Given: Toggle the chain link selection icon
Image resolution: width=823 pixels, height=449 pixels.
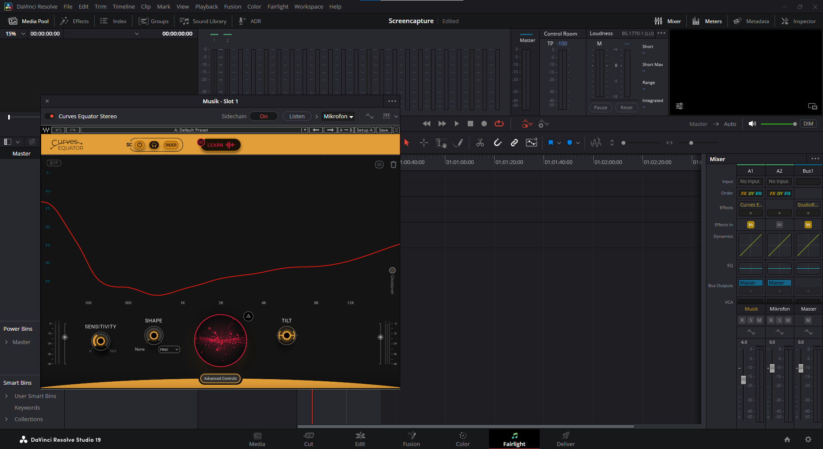Looking at the screenshot, I should tap(514, 143).
